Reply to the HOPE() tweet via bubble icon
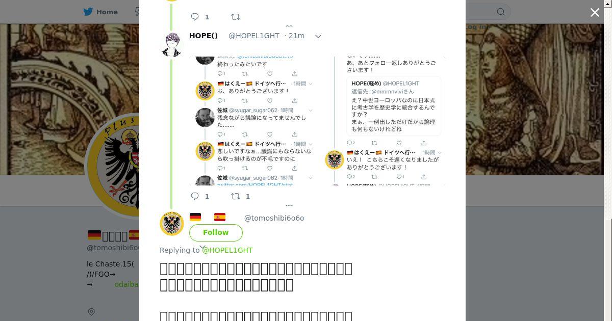 tap(195, 196)
